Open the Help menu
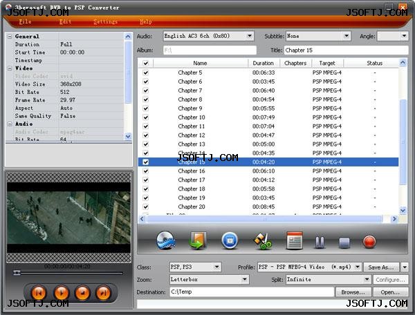The height and width of the screenshot is (315, 415). tap(146, 21)
